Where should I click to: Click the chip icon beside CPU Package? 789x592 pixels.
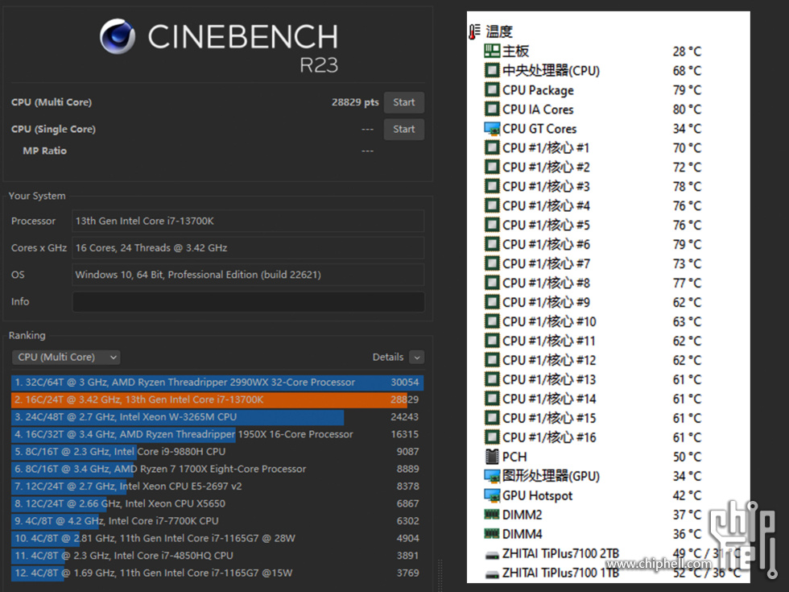coord(492,89)
